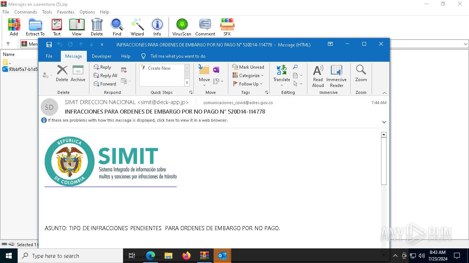Open the Quick Steps gallery expander
The height and width of the screenshot is (263, 469).
click(x=187, y=83)
